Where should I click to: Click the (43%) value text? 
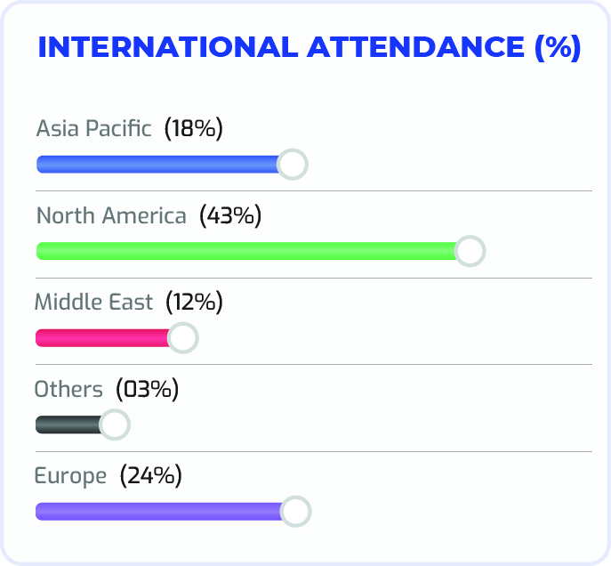(230, 215)
